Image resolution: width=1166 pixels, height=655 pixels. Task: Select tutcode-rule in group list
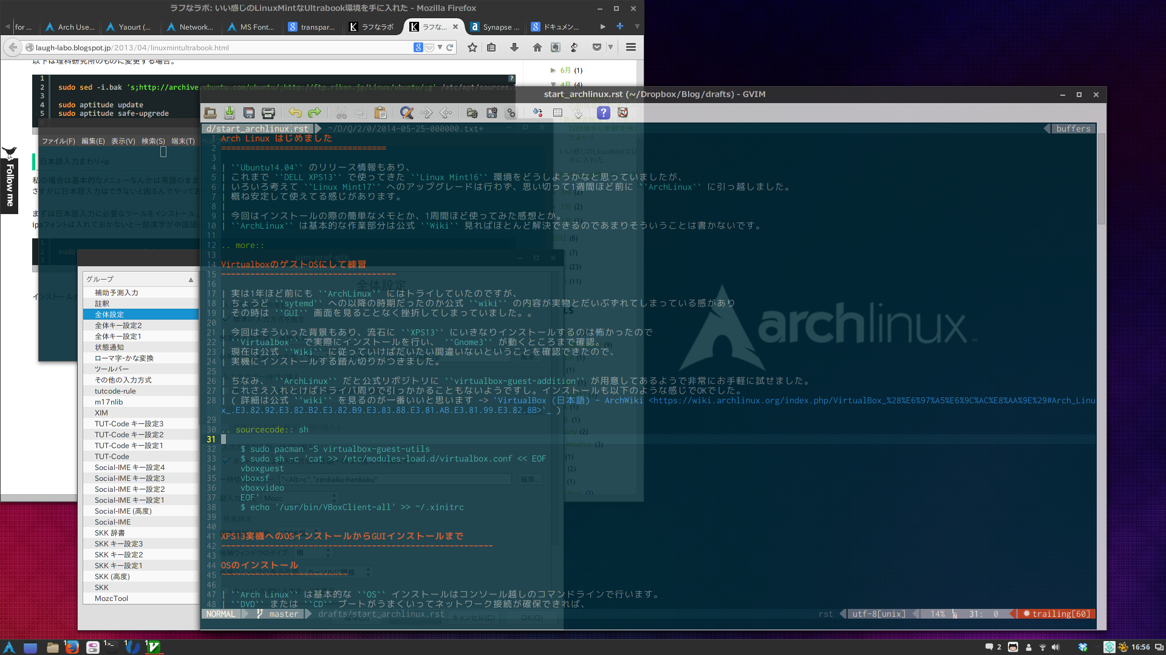(141, 391)
